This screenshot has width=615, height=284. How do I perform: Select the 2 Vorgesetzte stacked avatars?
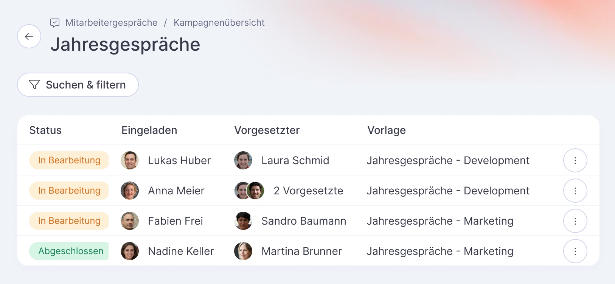coord(249,191)
